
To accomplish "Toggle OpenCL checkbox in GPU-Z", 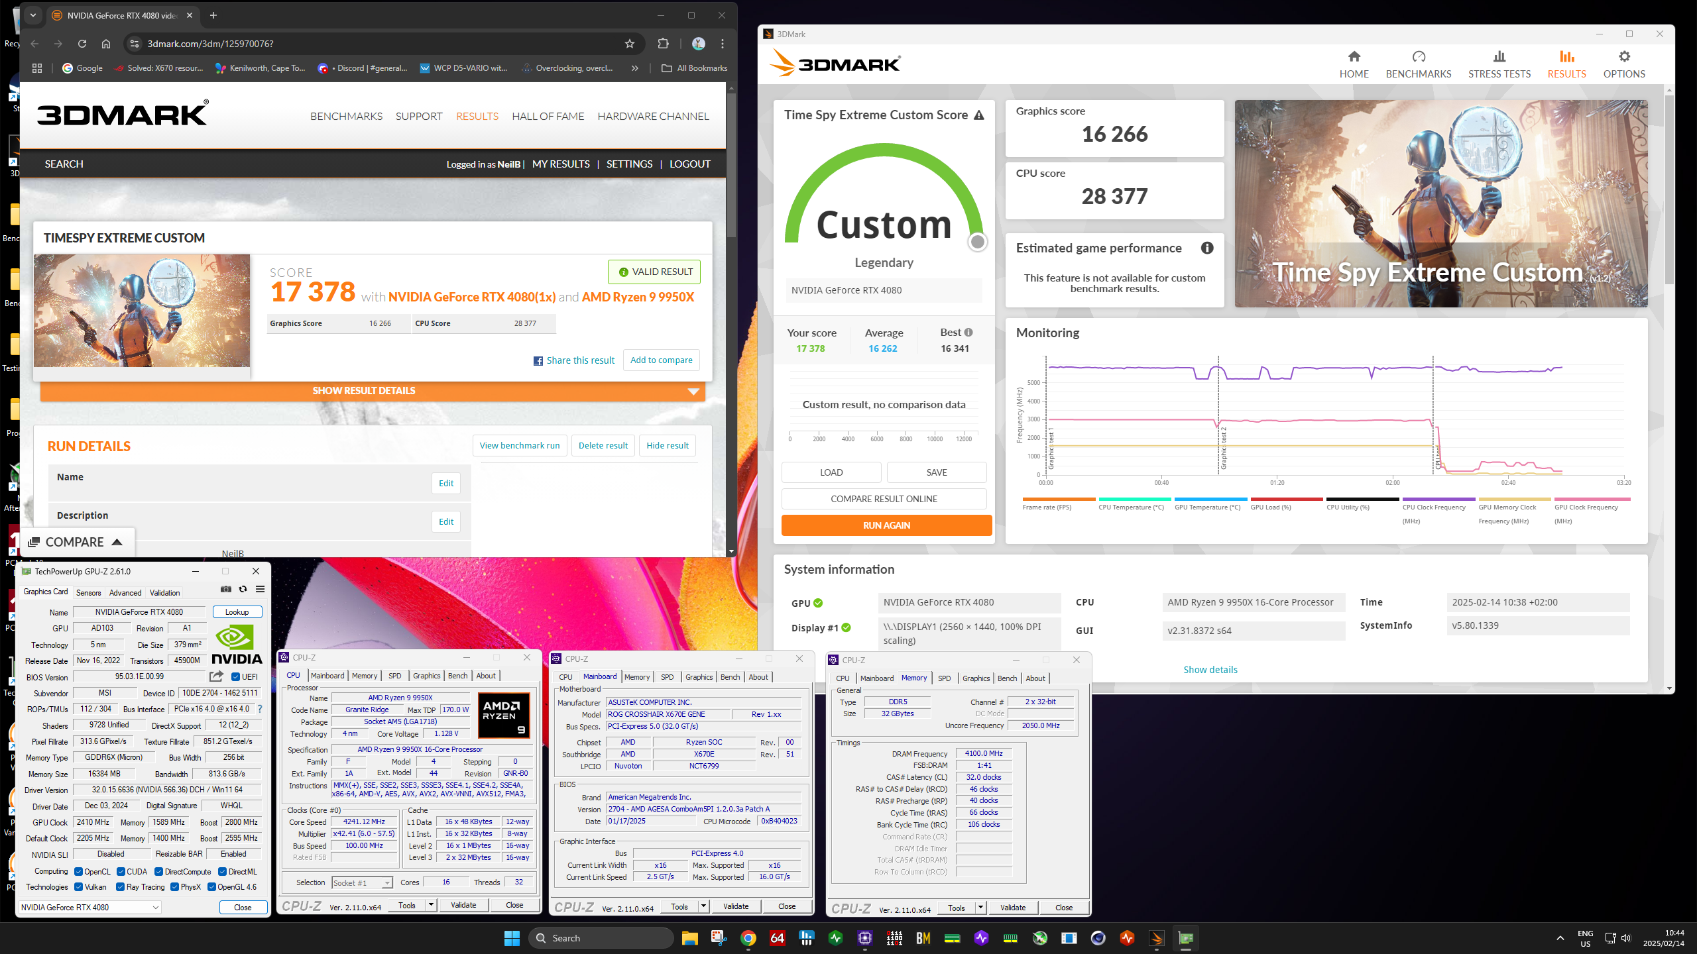I will [x=79, y=872].
